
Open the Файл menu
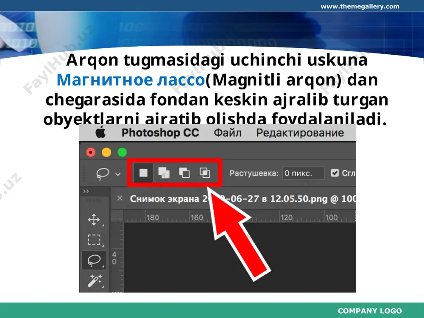(x=228, y=133)
